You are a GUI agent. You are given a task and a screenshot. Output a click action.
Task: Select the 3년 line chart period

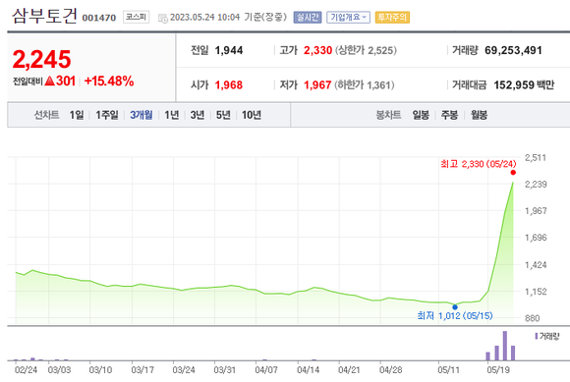(x=198, y=115)
